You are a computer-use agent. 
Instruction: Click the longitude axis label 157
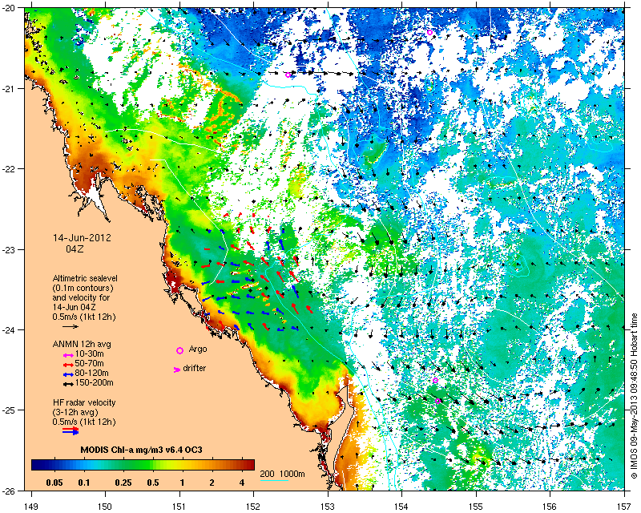coord(624,507)
